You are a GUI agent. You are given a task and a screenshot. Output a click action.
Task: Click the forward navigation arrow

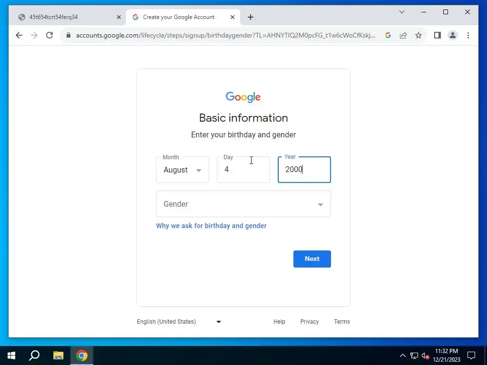coord(34,35)
